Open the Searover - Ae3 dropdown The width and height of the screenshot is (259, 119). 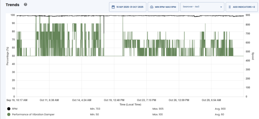(x=200, y=7)
